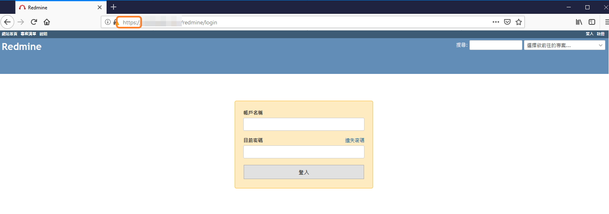609x214 pixels.
Task: Open the Firefox hamburger menu
Action: (607, 22)
